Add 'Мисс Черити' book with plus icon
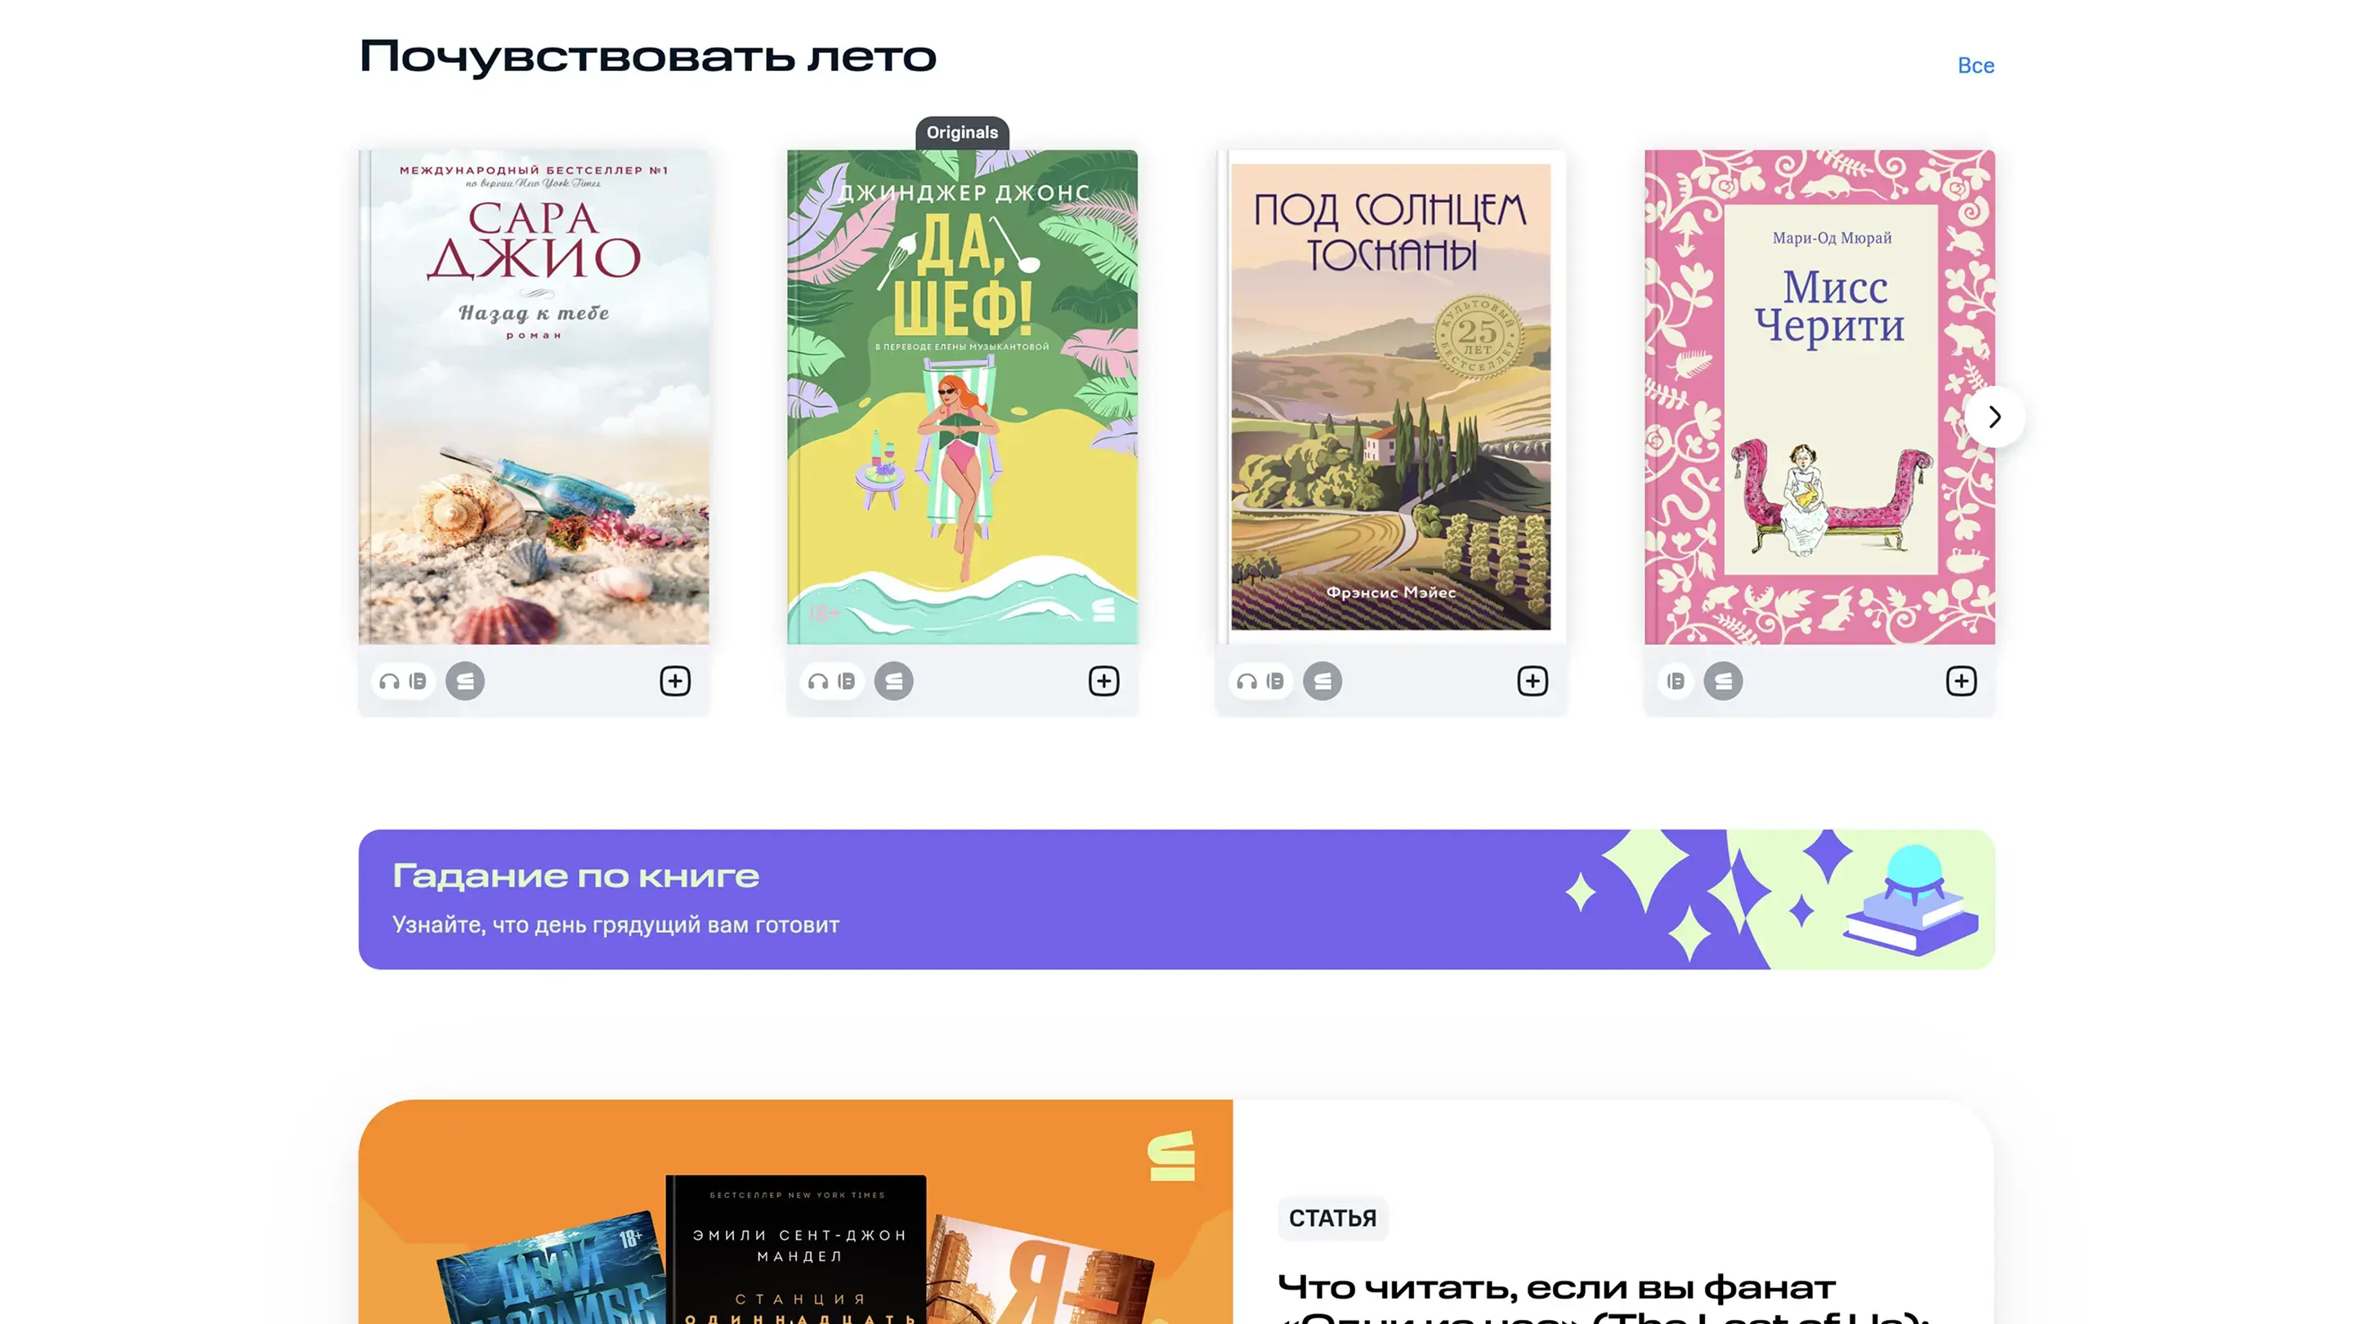Screen dimensions: 2354x1324 click(x=1960, y=681)
